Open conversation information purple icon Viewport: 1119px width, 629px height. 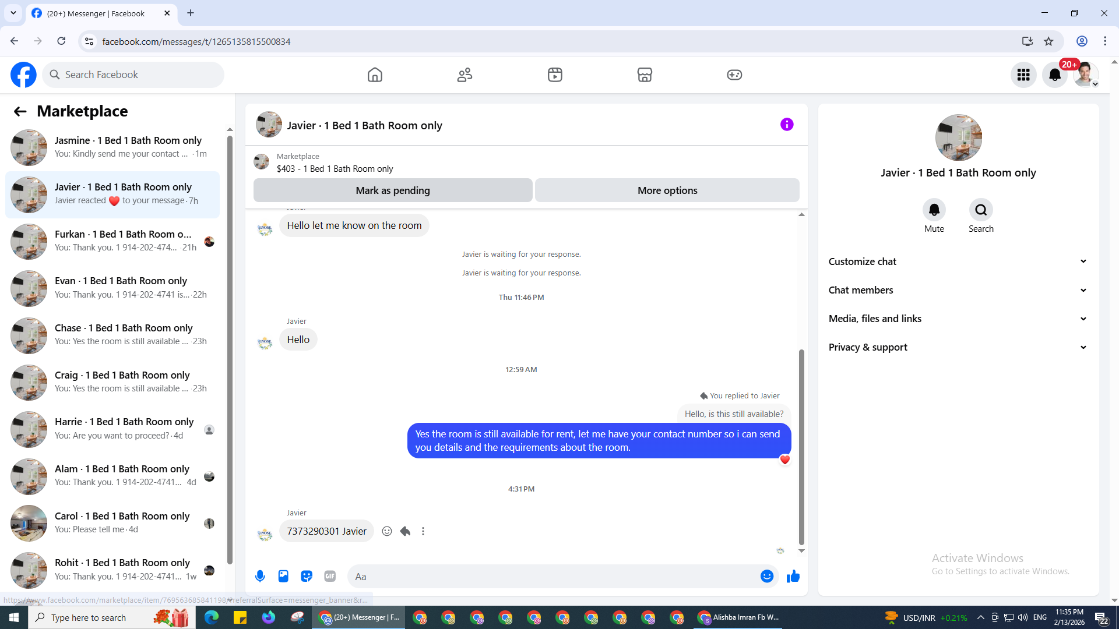point(786,125)
